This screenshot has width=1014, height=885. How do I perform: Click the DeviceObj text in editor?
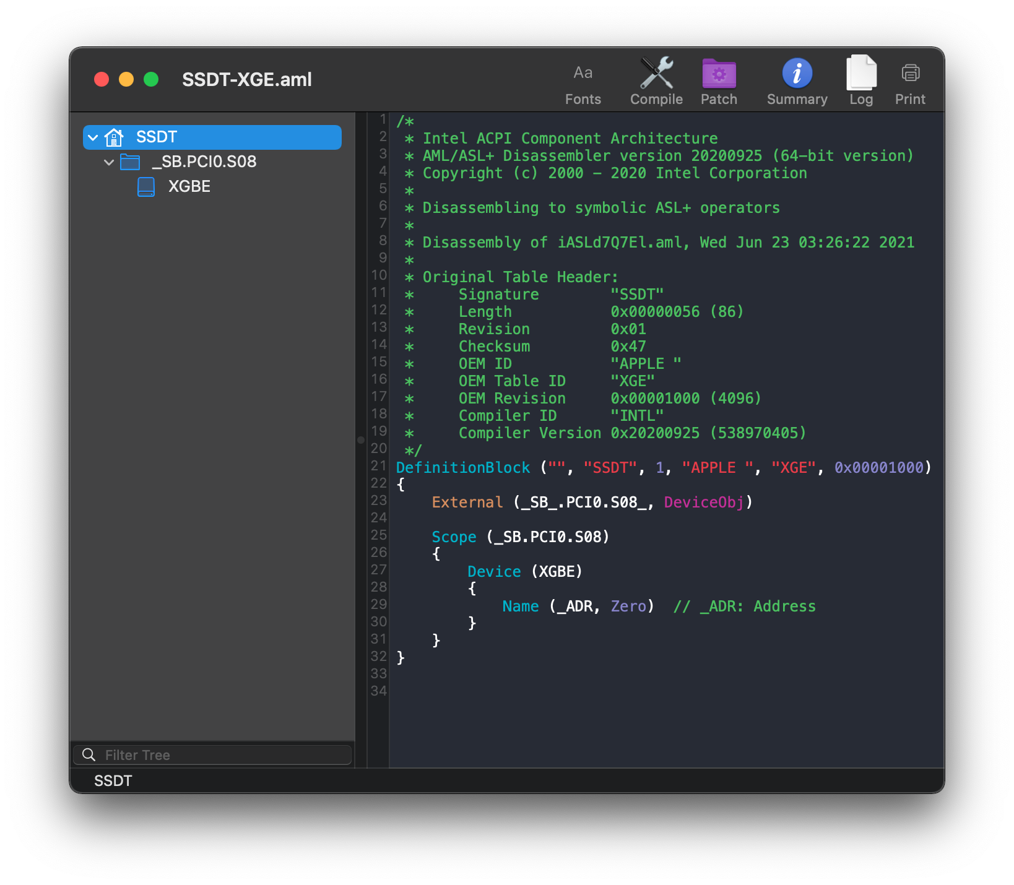[704, 502]
